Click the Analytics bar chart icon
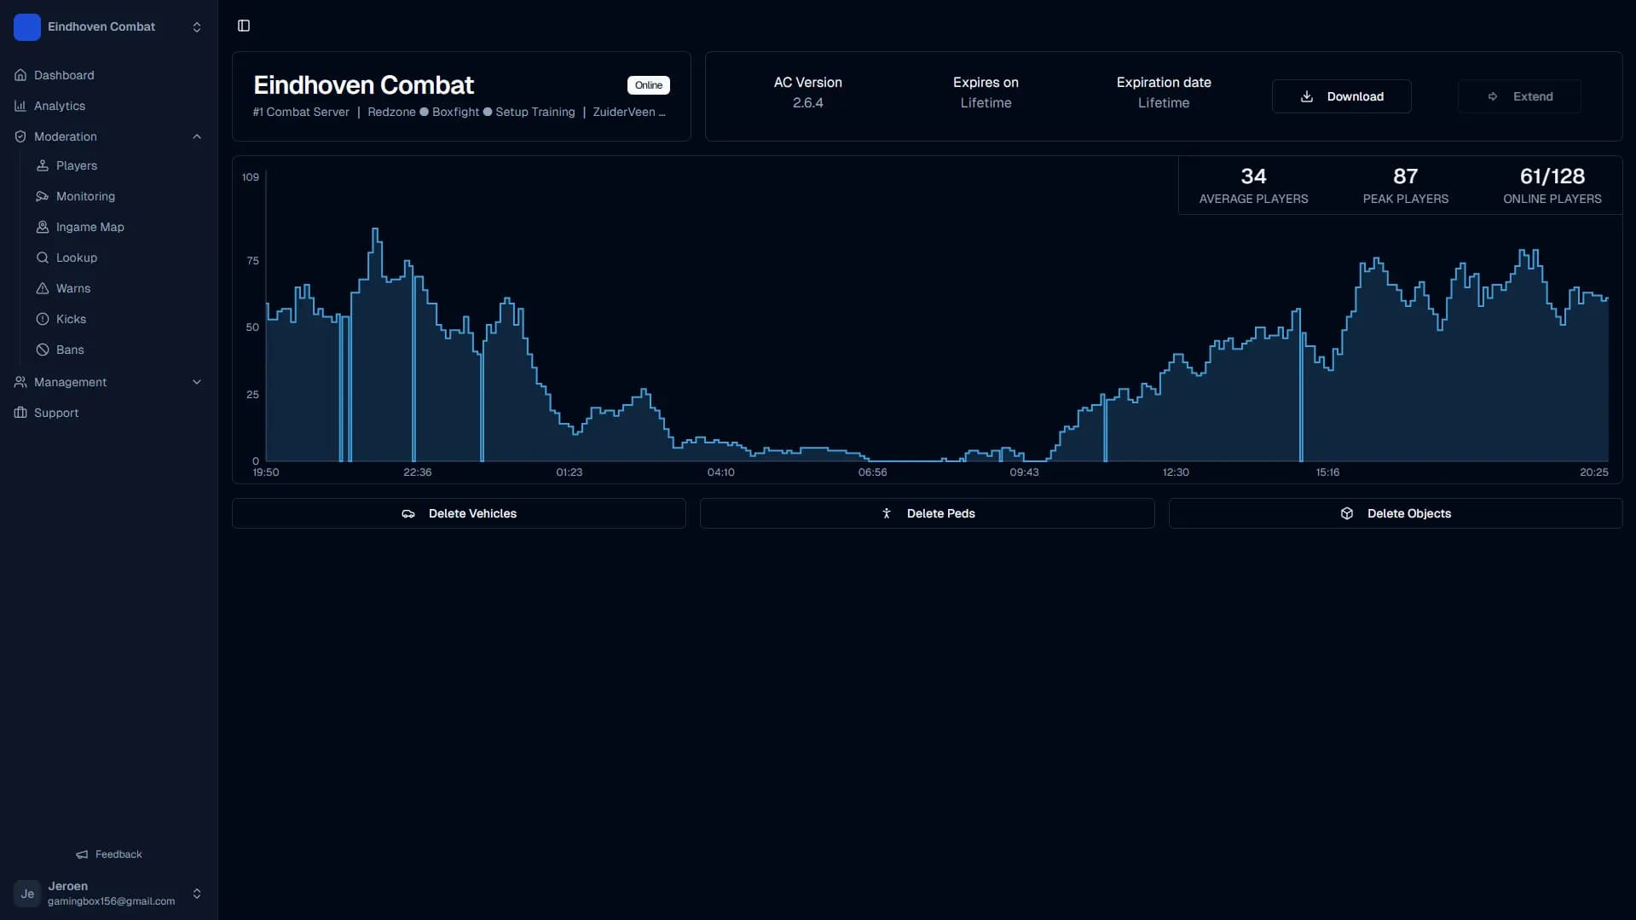 pyautogui.click(x=20, y=106)
